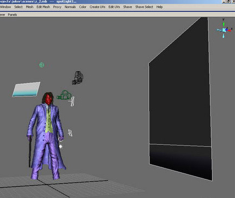
Task: Open the Help menu
Action: 159,7
